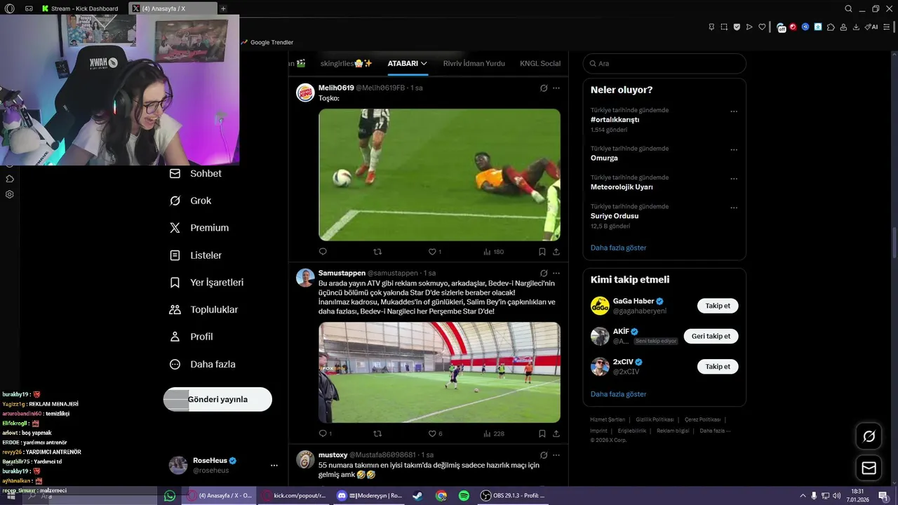Image resolution: width=898 pixels, height=505 pixels.
Task: Open Spotify from taskbar
Action: click(464, 496)
